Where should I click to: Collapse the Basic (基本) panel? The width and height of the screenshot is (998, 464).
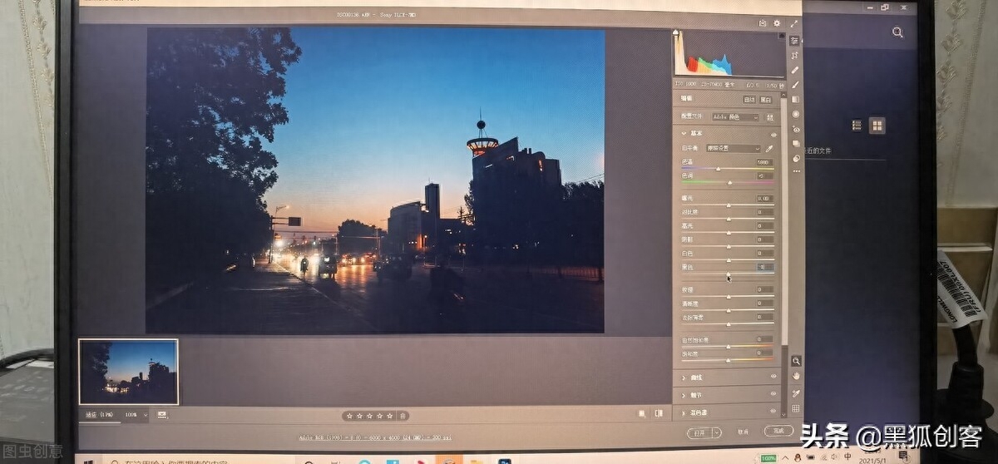tap(684, 133)
